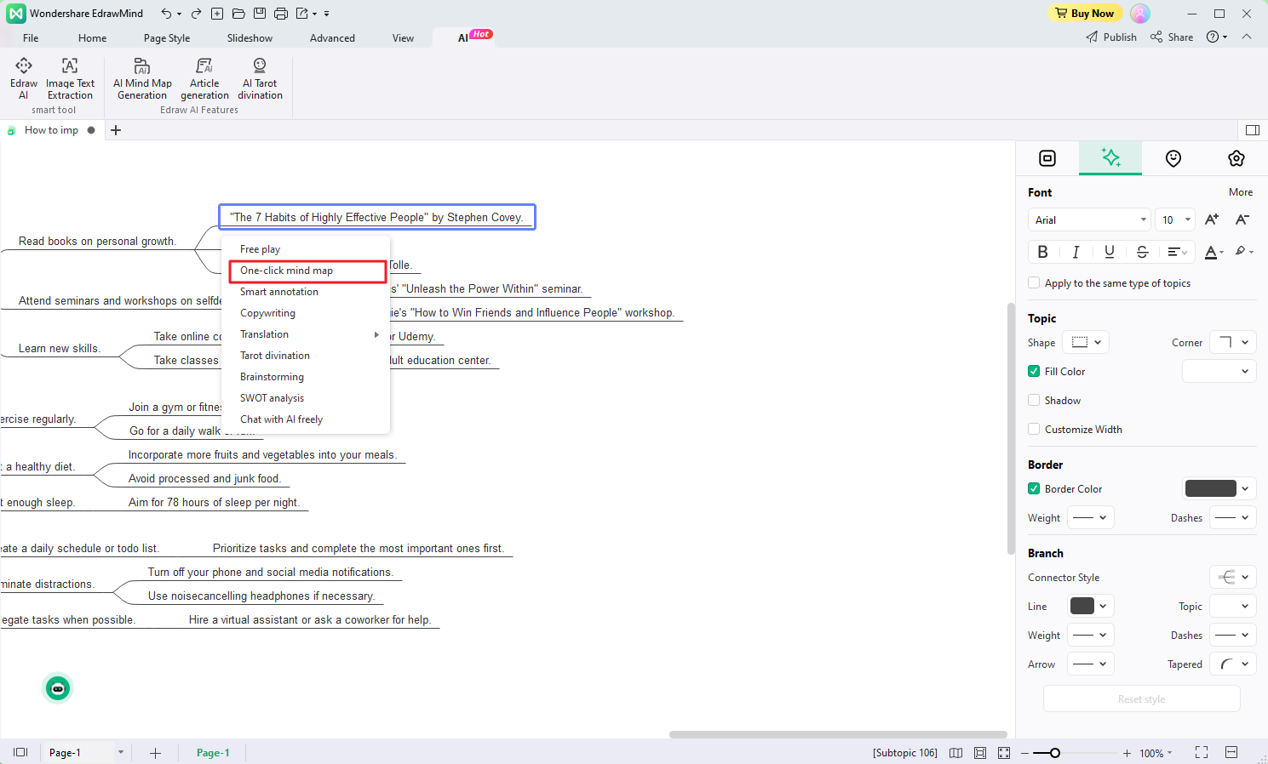
Task: Click the fullscreen icon in status bar
Action: (x=1202, y=752)
